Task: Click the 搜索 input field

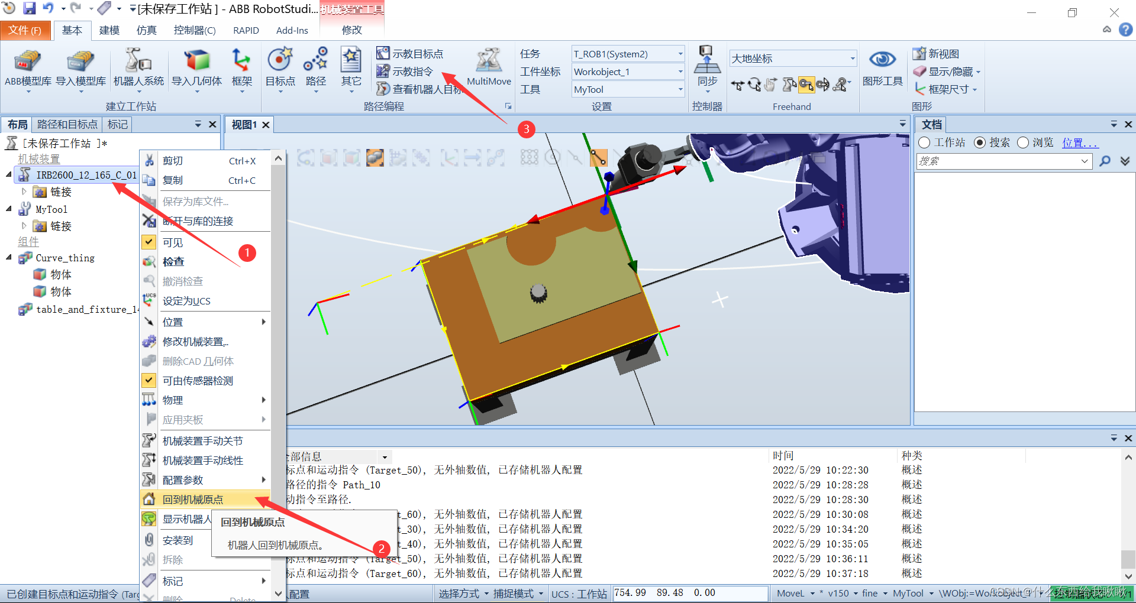Action: click(1004, 161)
